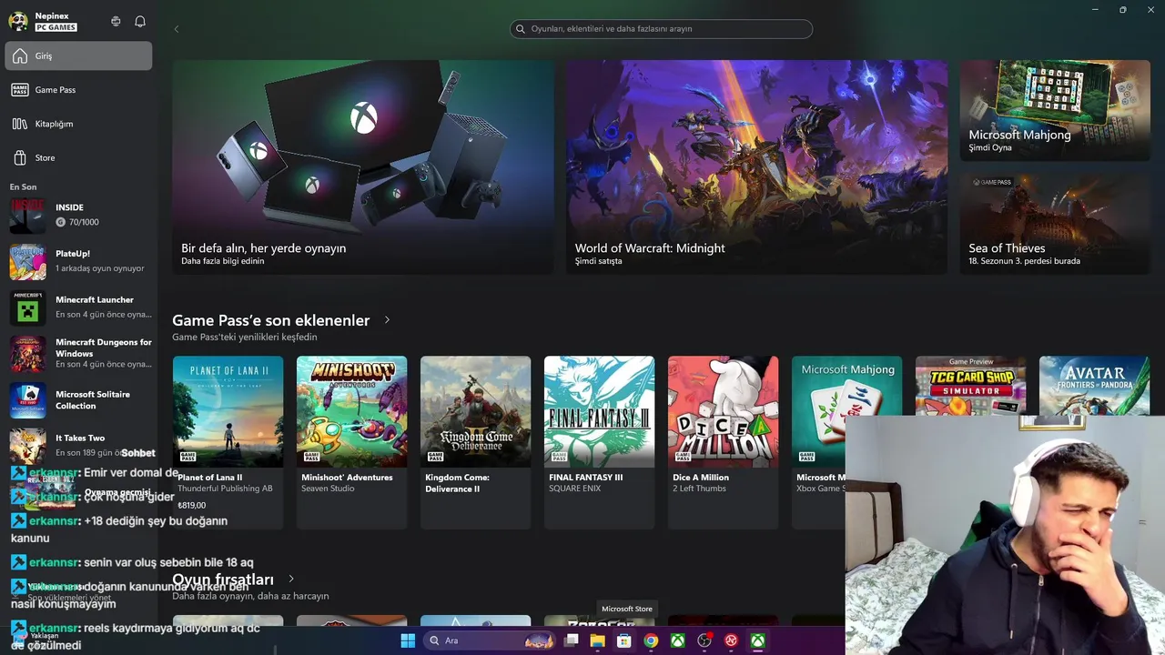Open File Explorer from the taskbar
The image size is (1165, 655).
(x=597, y=640)
